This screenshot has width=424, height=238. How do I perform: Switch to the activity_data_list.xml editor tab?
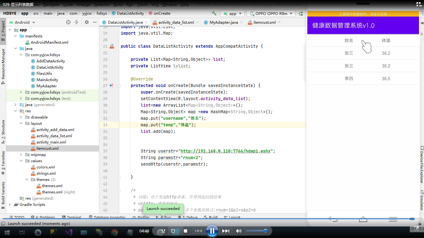coord(176,22)
